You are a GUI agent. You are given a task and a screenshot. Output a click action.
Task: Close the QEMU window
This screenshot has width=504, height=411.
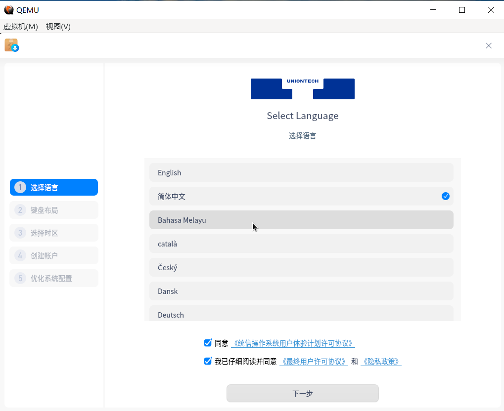[x=491, y=10]
